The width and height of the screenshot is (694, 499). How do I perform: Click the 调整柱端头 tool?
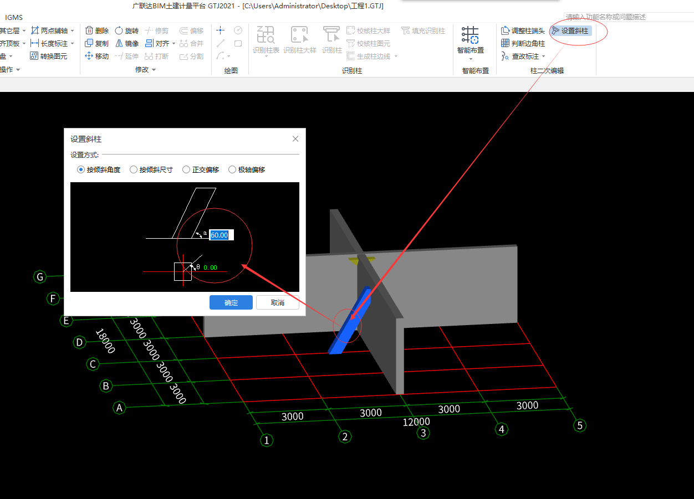[523, 30]
